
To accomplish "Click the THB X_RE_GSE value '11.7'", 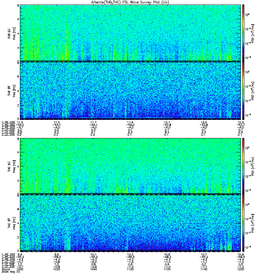I will coord(93,122).
